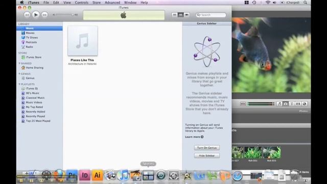Open the File menu
The height and width of the screenshot is (184, 327).
coord(46,3)
